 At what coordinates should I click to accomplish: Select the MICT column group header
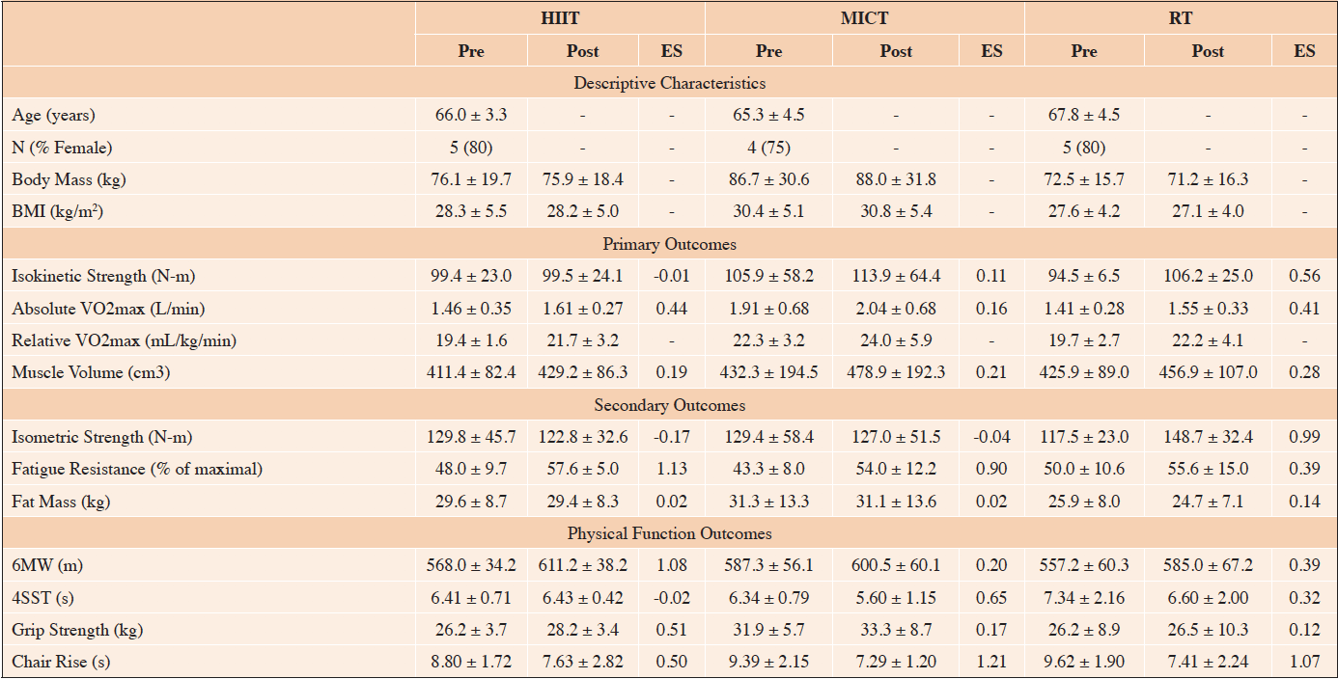click(x=864, y=17)
